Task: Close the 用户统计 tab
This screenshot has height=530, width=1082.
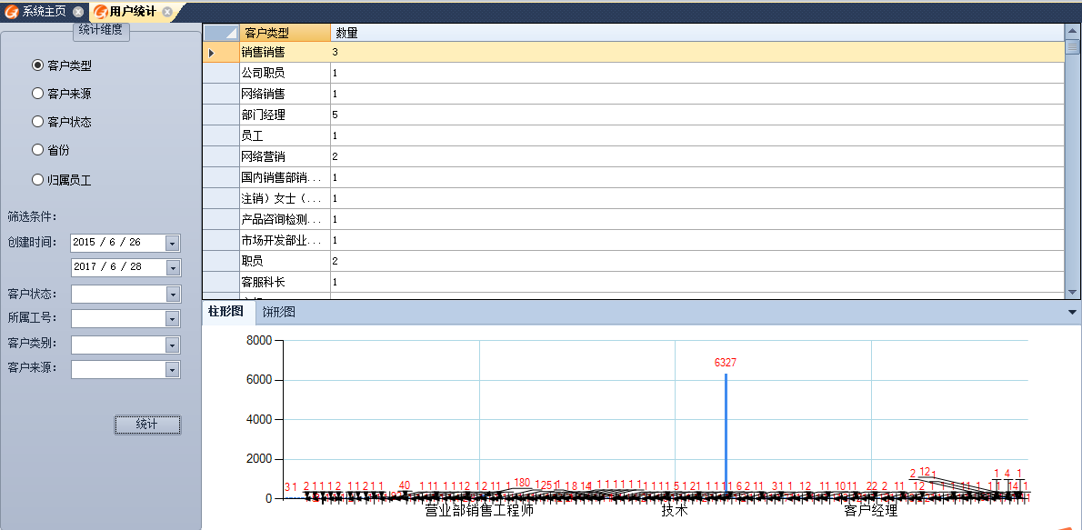Action: click(x=167, y=12)
